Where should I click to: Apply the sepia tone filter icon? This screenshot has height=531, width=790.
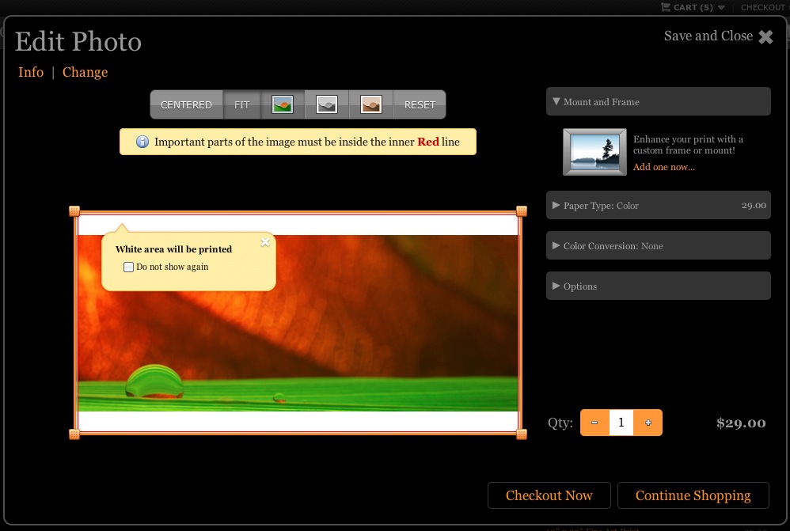(x=371, y=104)
